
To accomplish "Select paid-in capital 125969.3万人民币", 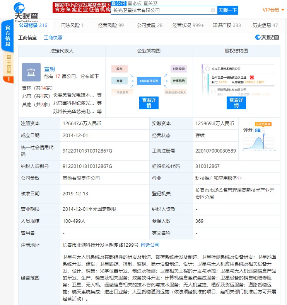I will click(x=215, y=124).
